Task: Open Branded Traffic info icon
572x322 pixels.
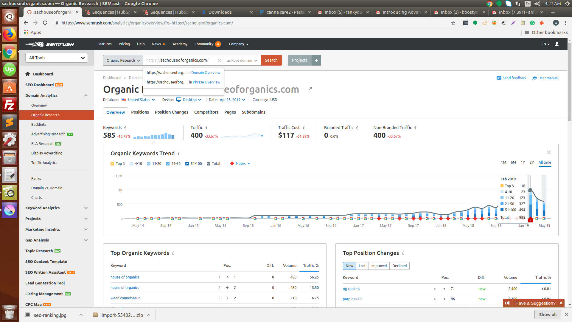Action: tap(357, 128)
